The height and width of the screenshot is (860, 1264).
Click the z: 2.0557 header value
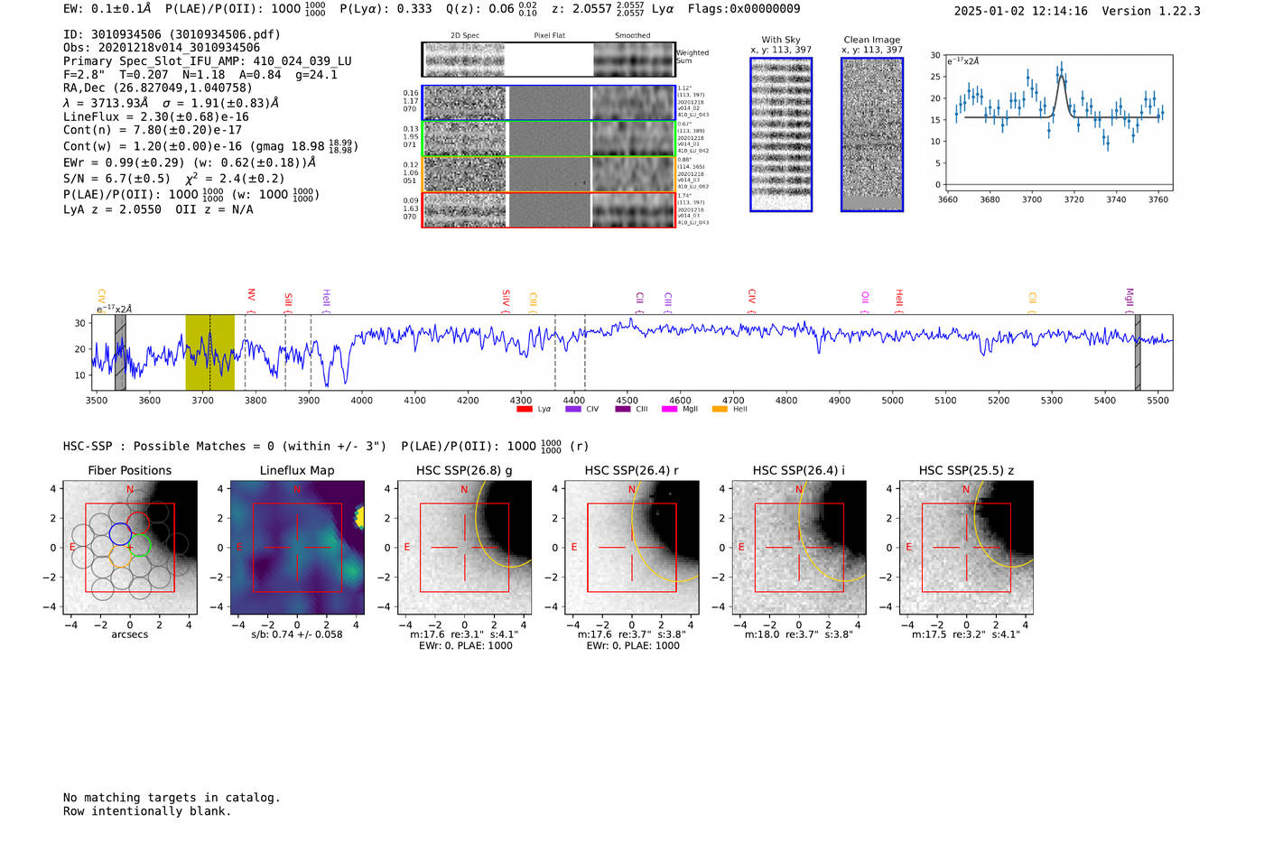point(598,9)
